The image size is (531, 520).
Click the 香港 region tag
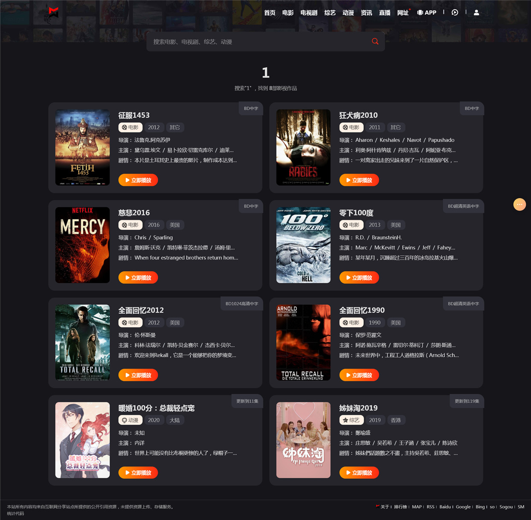coord(396,420)
